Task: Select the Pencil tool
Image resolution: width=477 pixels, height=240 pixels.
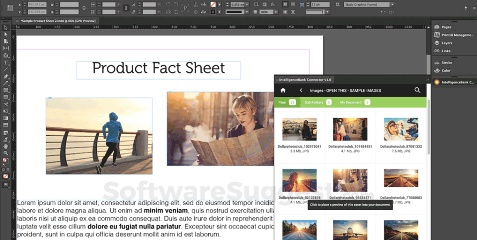Action: (6, 83)
